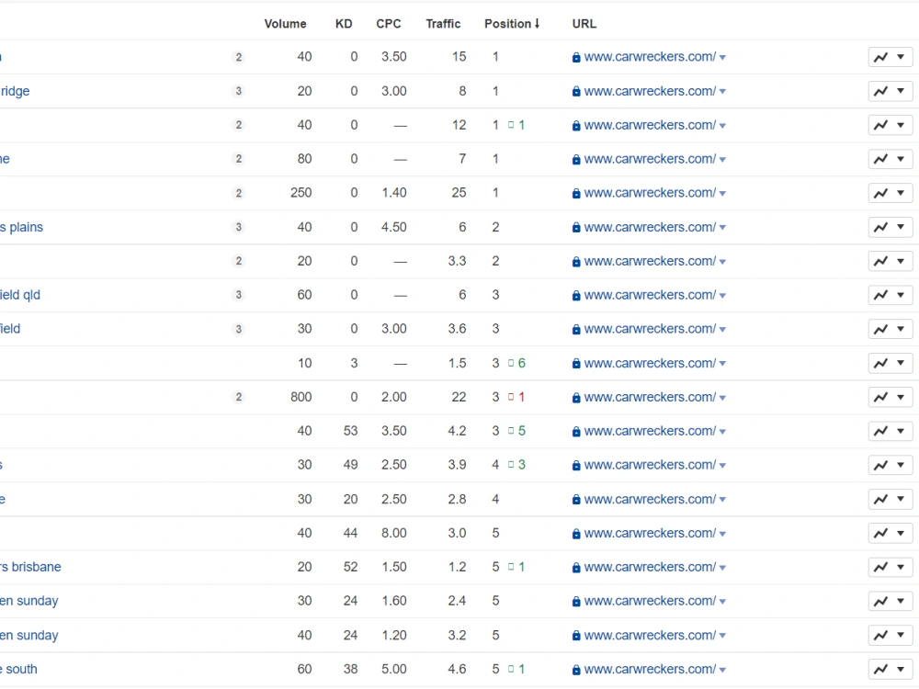Click green position change 6 in volume 10 row
This screenshot has height=689, width=919.
click(516, 363)
